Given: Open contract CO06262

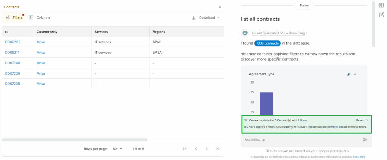Looking at the screenshot, I should click(12, 42).
